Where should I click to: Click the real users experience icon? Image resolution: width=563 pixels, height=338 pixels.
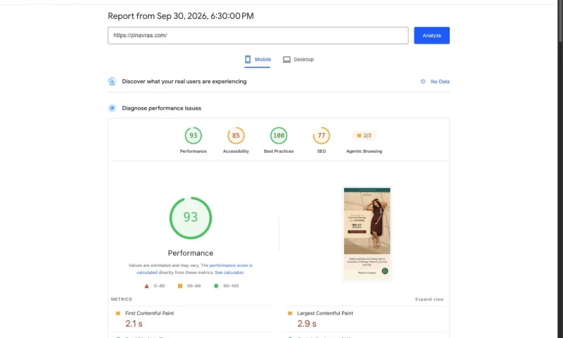(x=112, y=82)
